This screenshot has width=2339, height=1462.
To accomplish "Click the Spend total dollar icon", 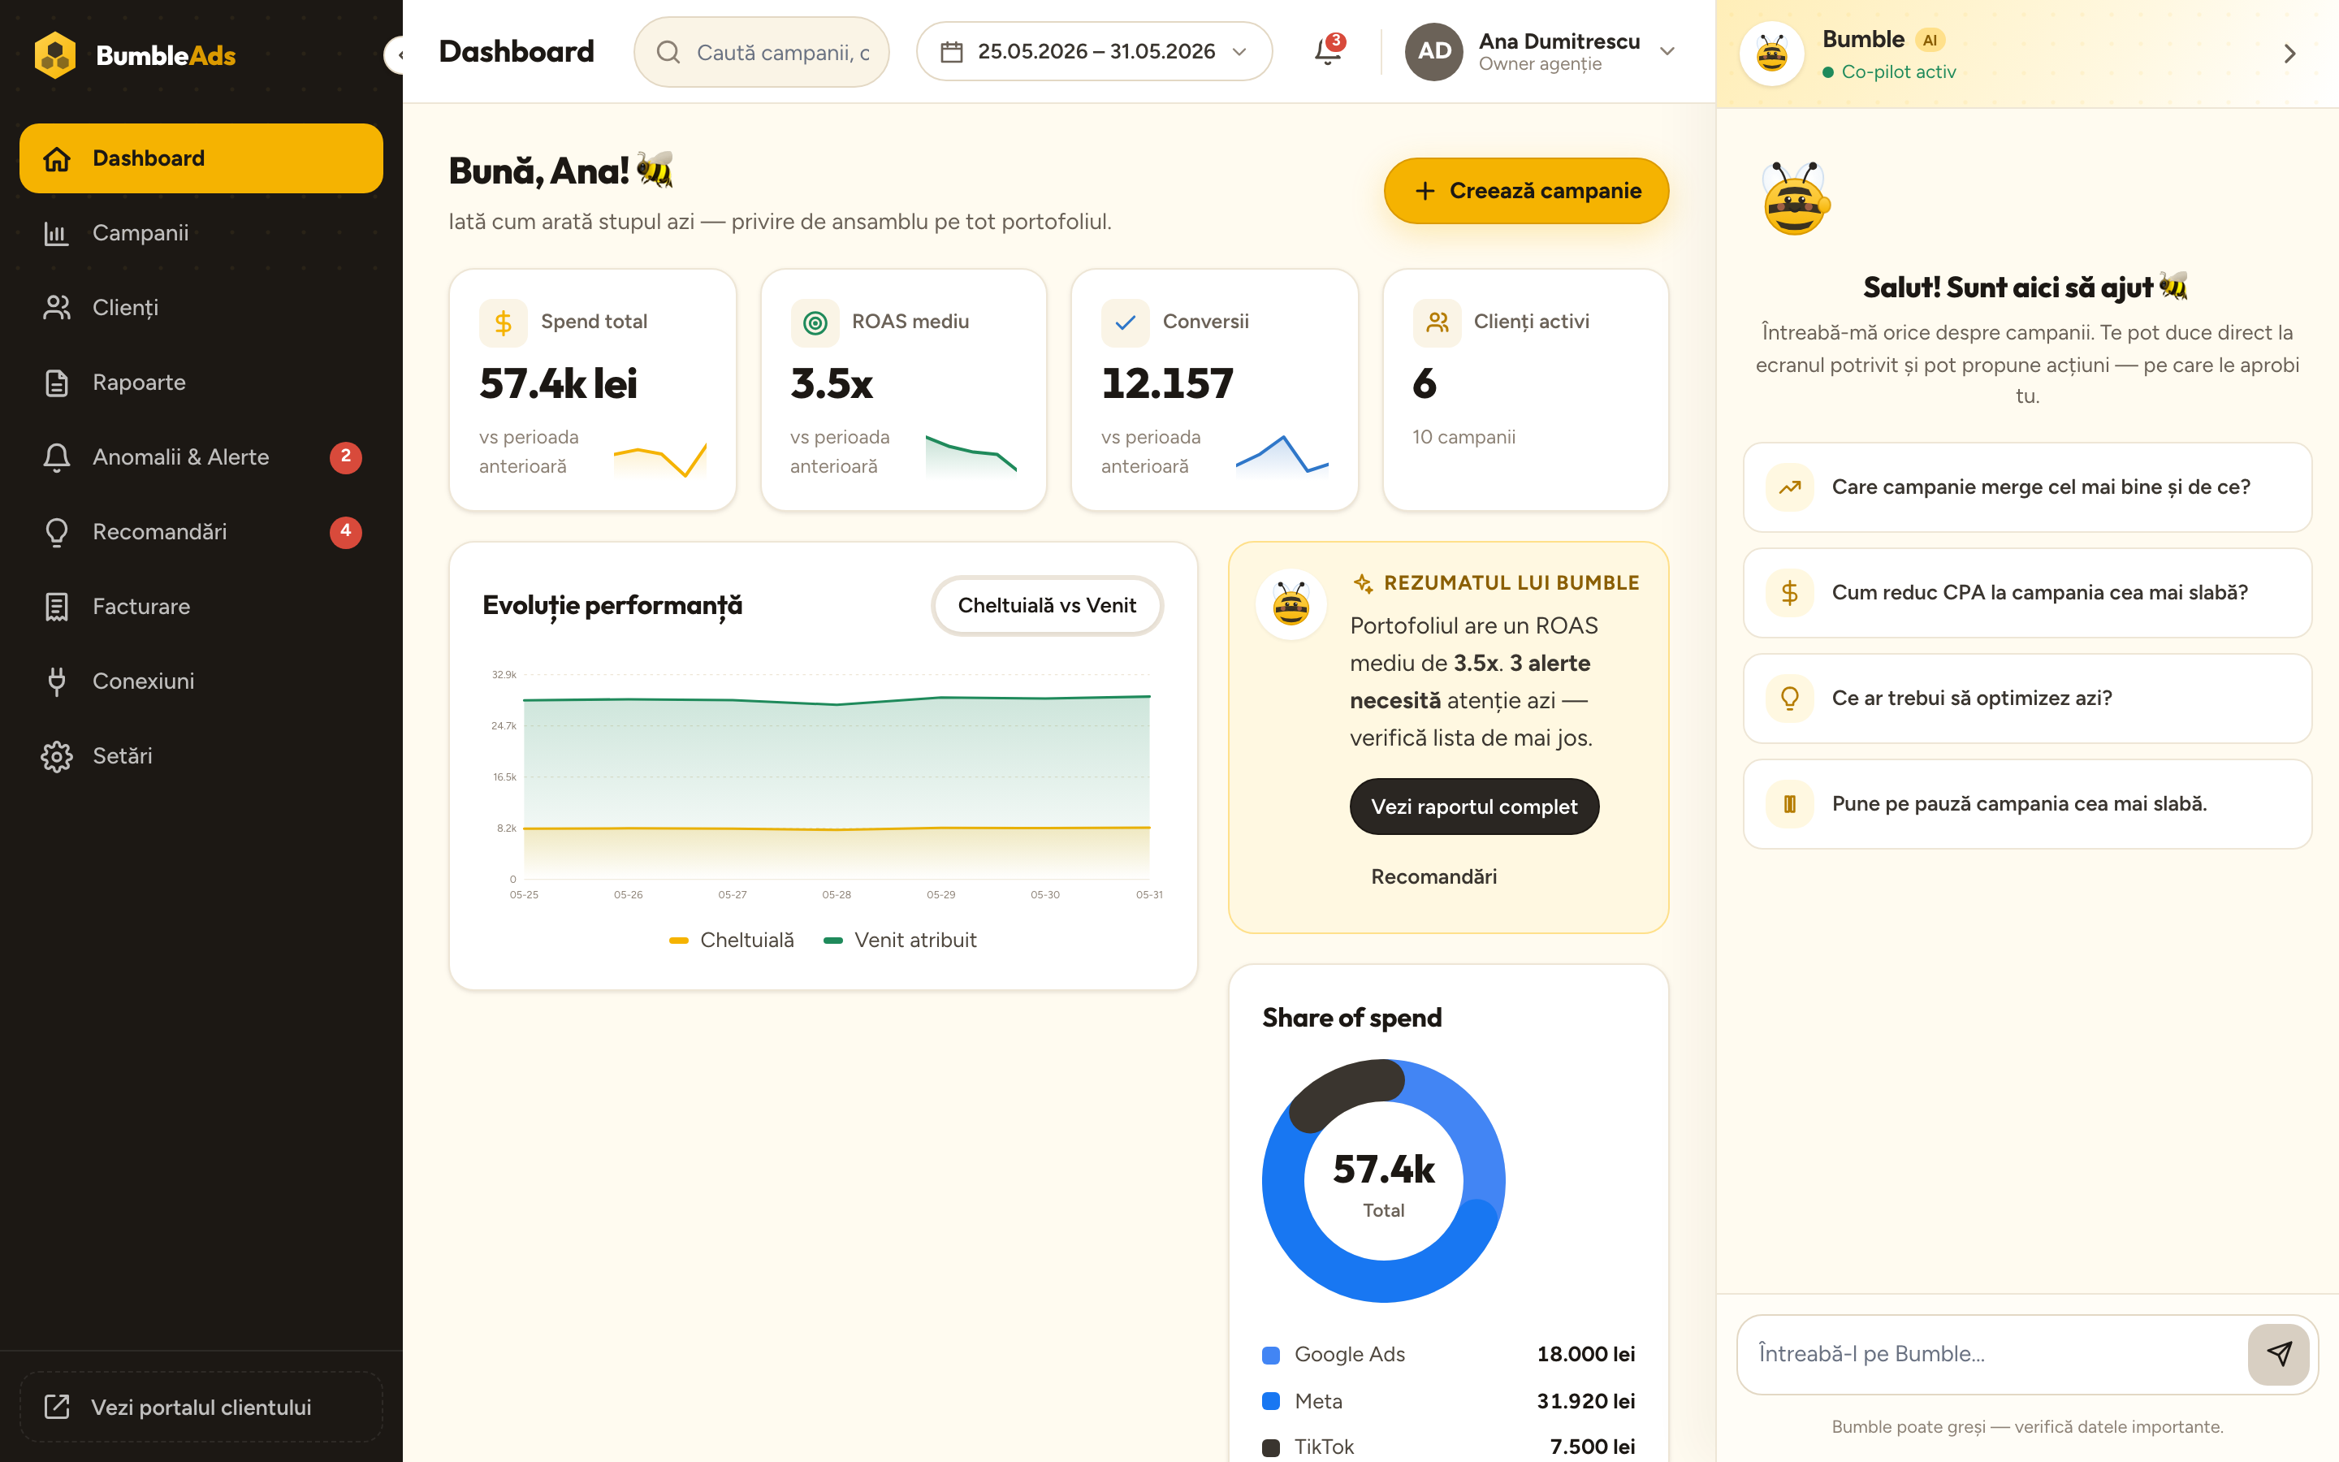I will 503,323.
